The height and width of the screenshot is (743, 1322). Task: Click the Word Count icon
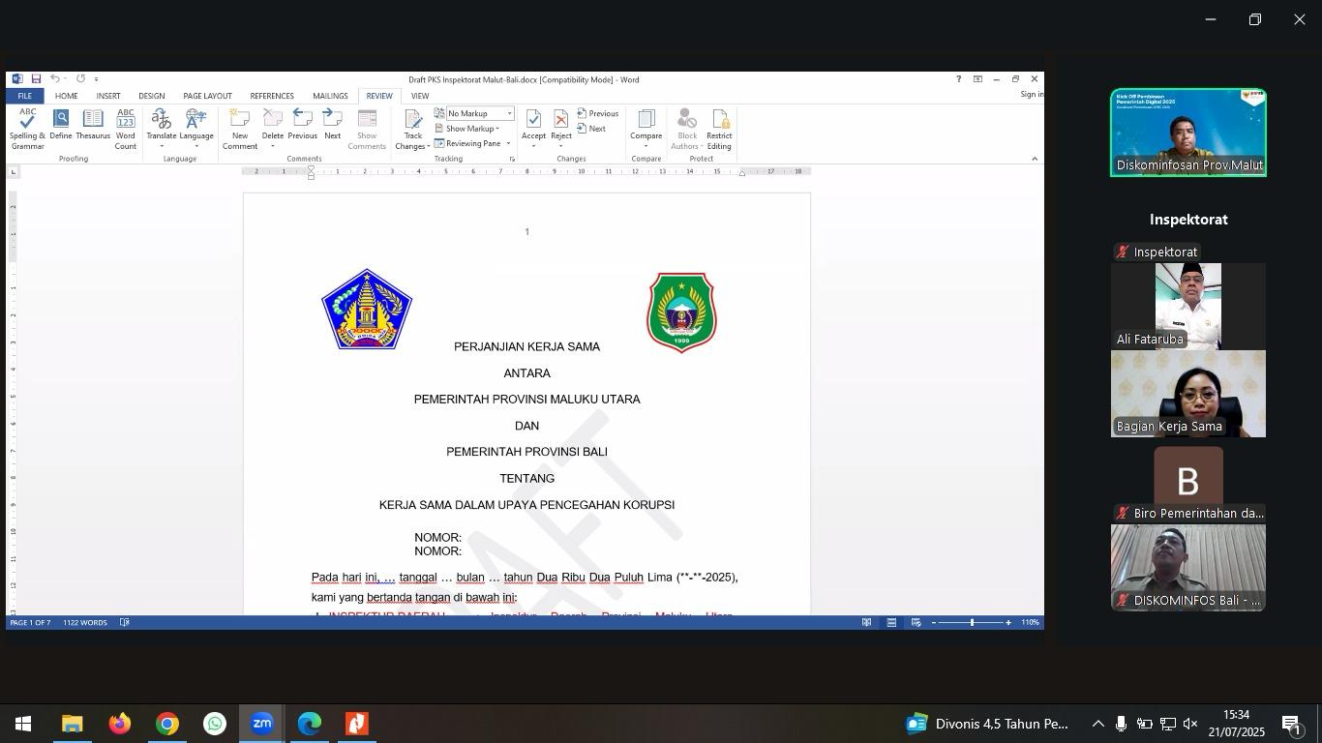tap(126, 129)
